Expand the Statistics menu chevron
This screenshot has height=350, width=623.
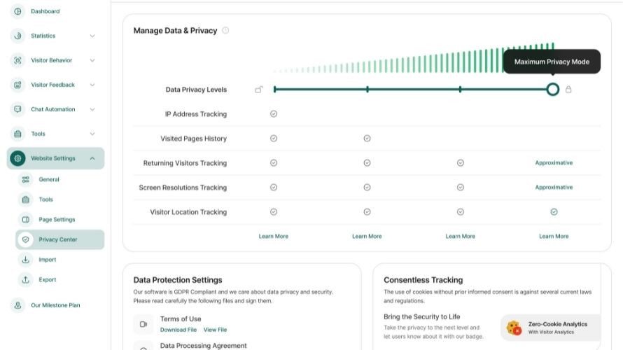pyautogui.click(x=92, y=36)
